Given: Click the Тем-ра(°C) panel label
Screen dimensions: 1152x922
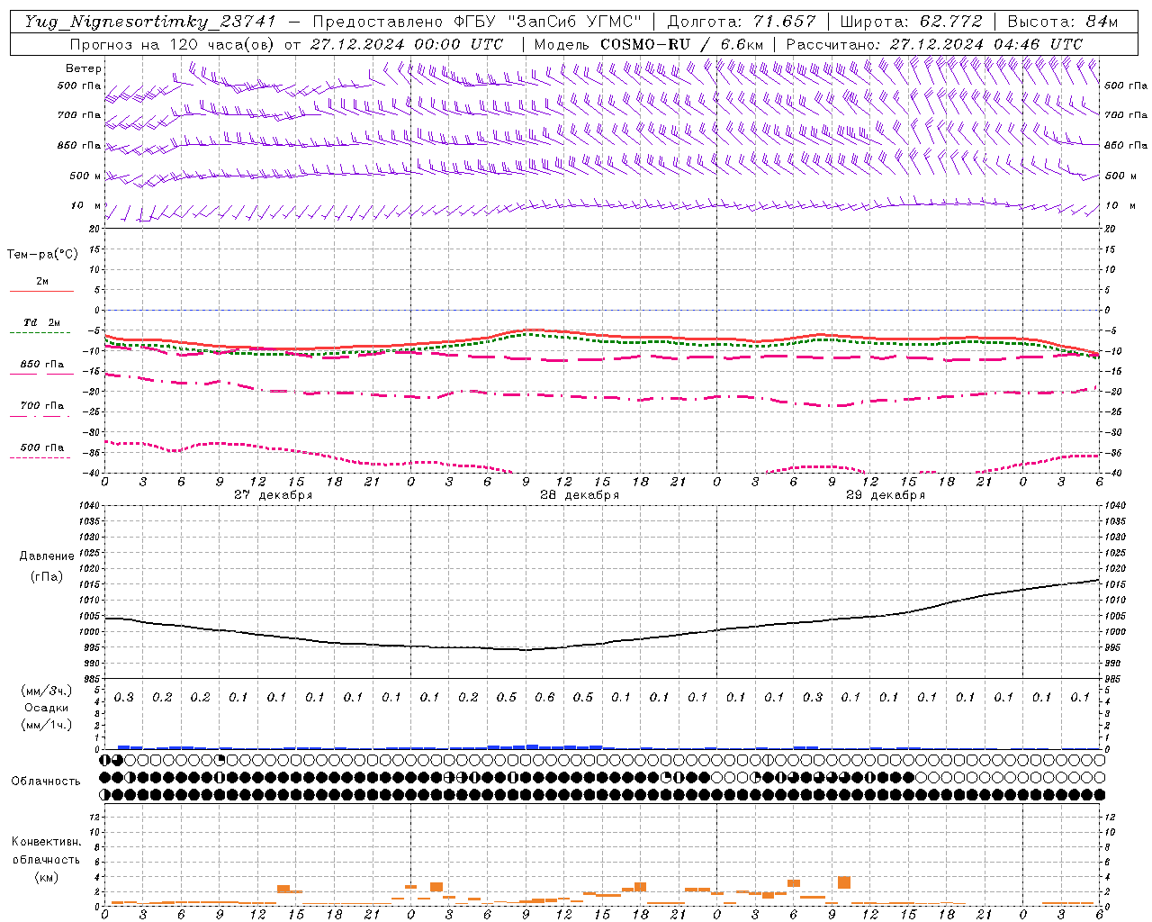Looking at the screenshot, I should coord(42,255).
